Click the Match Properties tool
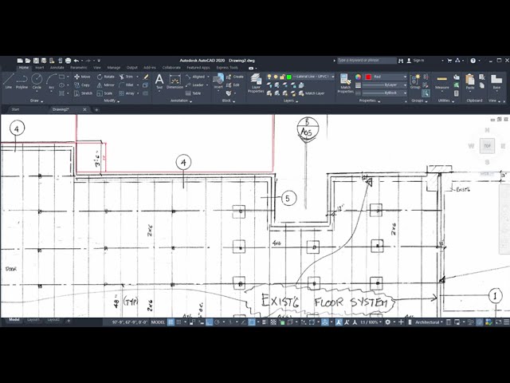Image resolution: width=510 pixels, height=383 pixels. [x=345, y=83]
